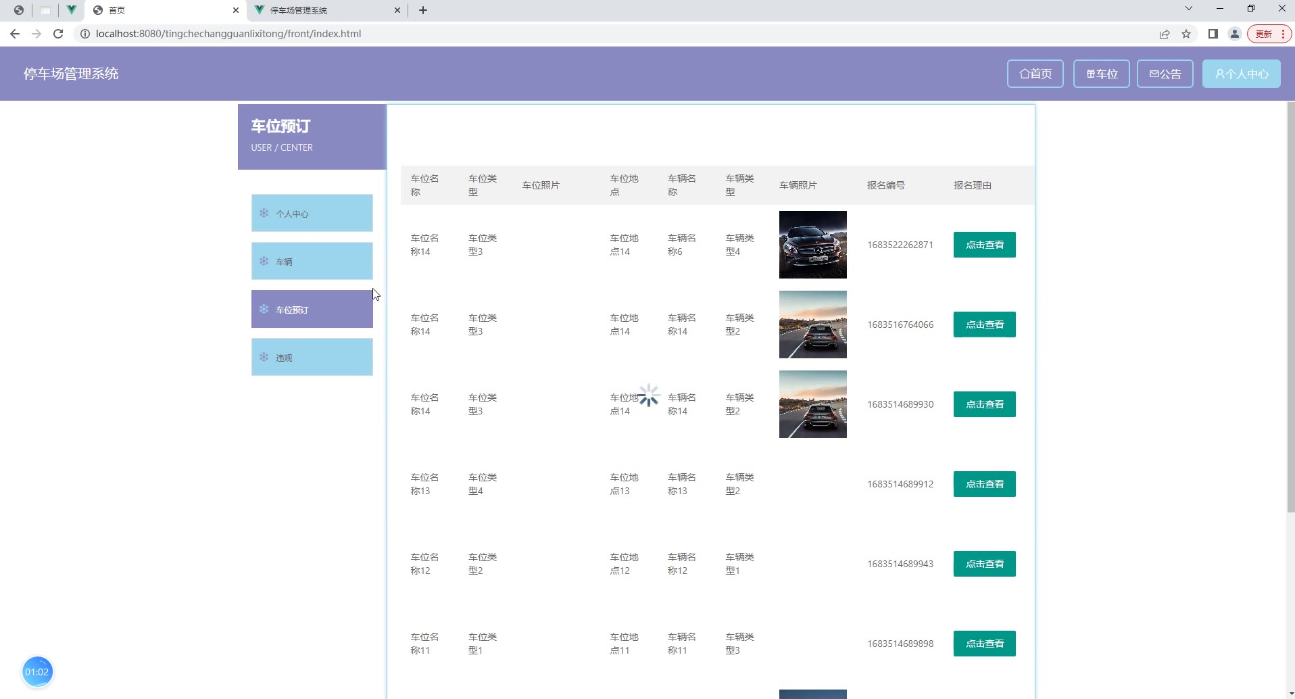This screenshot has width=1295, height=699.
Task: Close the 首页 browser tab
Action: pyautogui.click(x=236, y=10)
